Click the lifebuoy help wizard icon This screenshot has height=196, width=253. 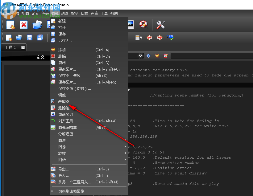tap(143, 25)
